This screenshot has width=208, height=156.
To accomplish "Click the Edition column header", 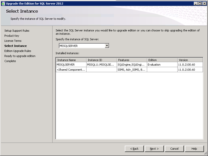I will coord(162,60).
